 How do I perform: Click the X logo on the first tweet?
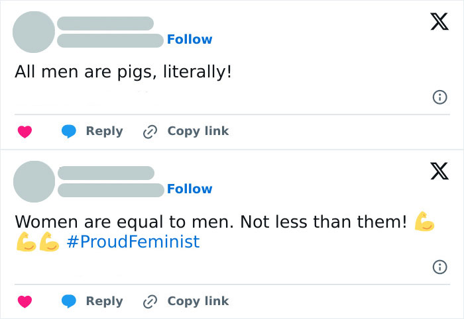click(434, 23)
